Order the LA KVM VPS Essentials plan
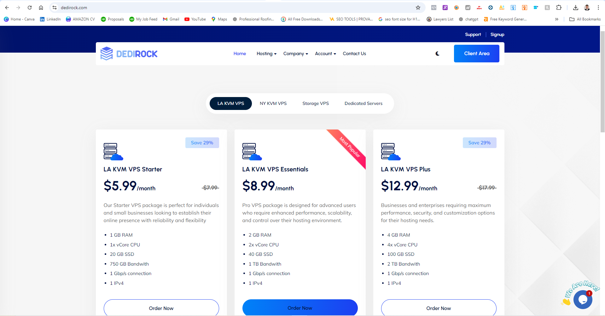605x316 pixels. point(300,307)
